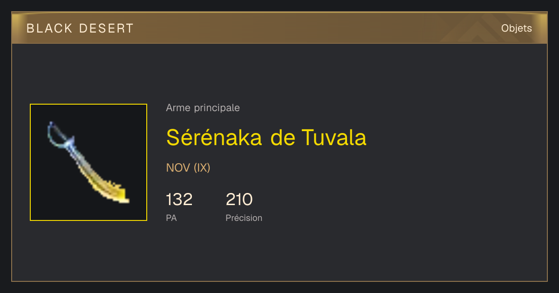Click the word Tuvala in item title

pos(334,137)
